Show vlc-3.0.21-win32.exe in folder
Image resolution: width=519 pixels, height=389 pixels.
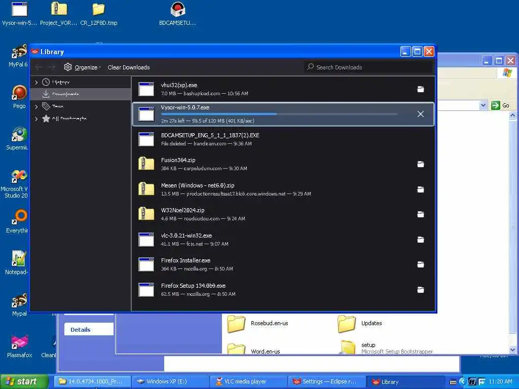click(x=420, y=240)
